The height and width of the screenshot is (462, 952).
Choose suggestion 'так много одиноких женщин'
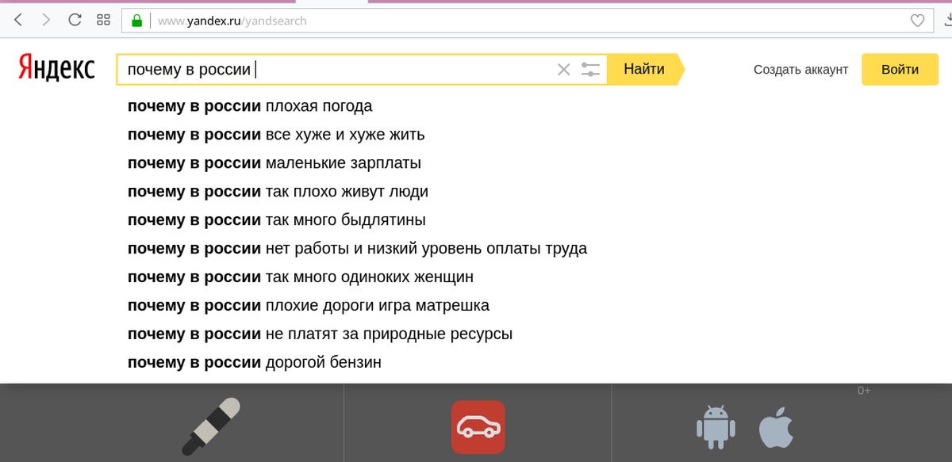coord(301,277)
